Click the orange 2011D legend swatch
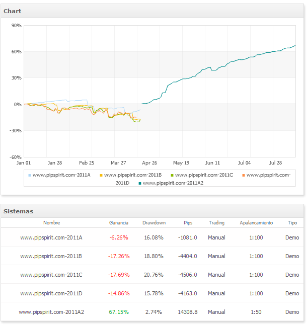Screen dimensions: 307x325 point(244,175)
